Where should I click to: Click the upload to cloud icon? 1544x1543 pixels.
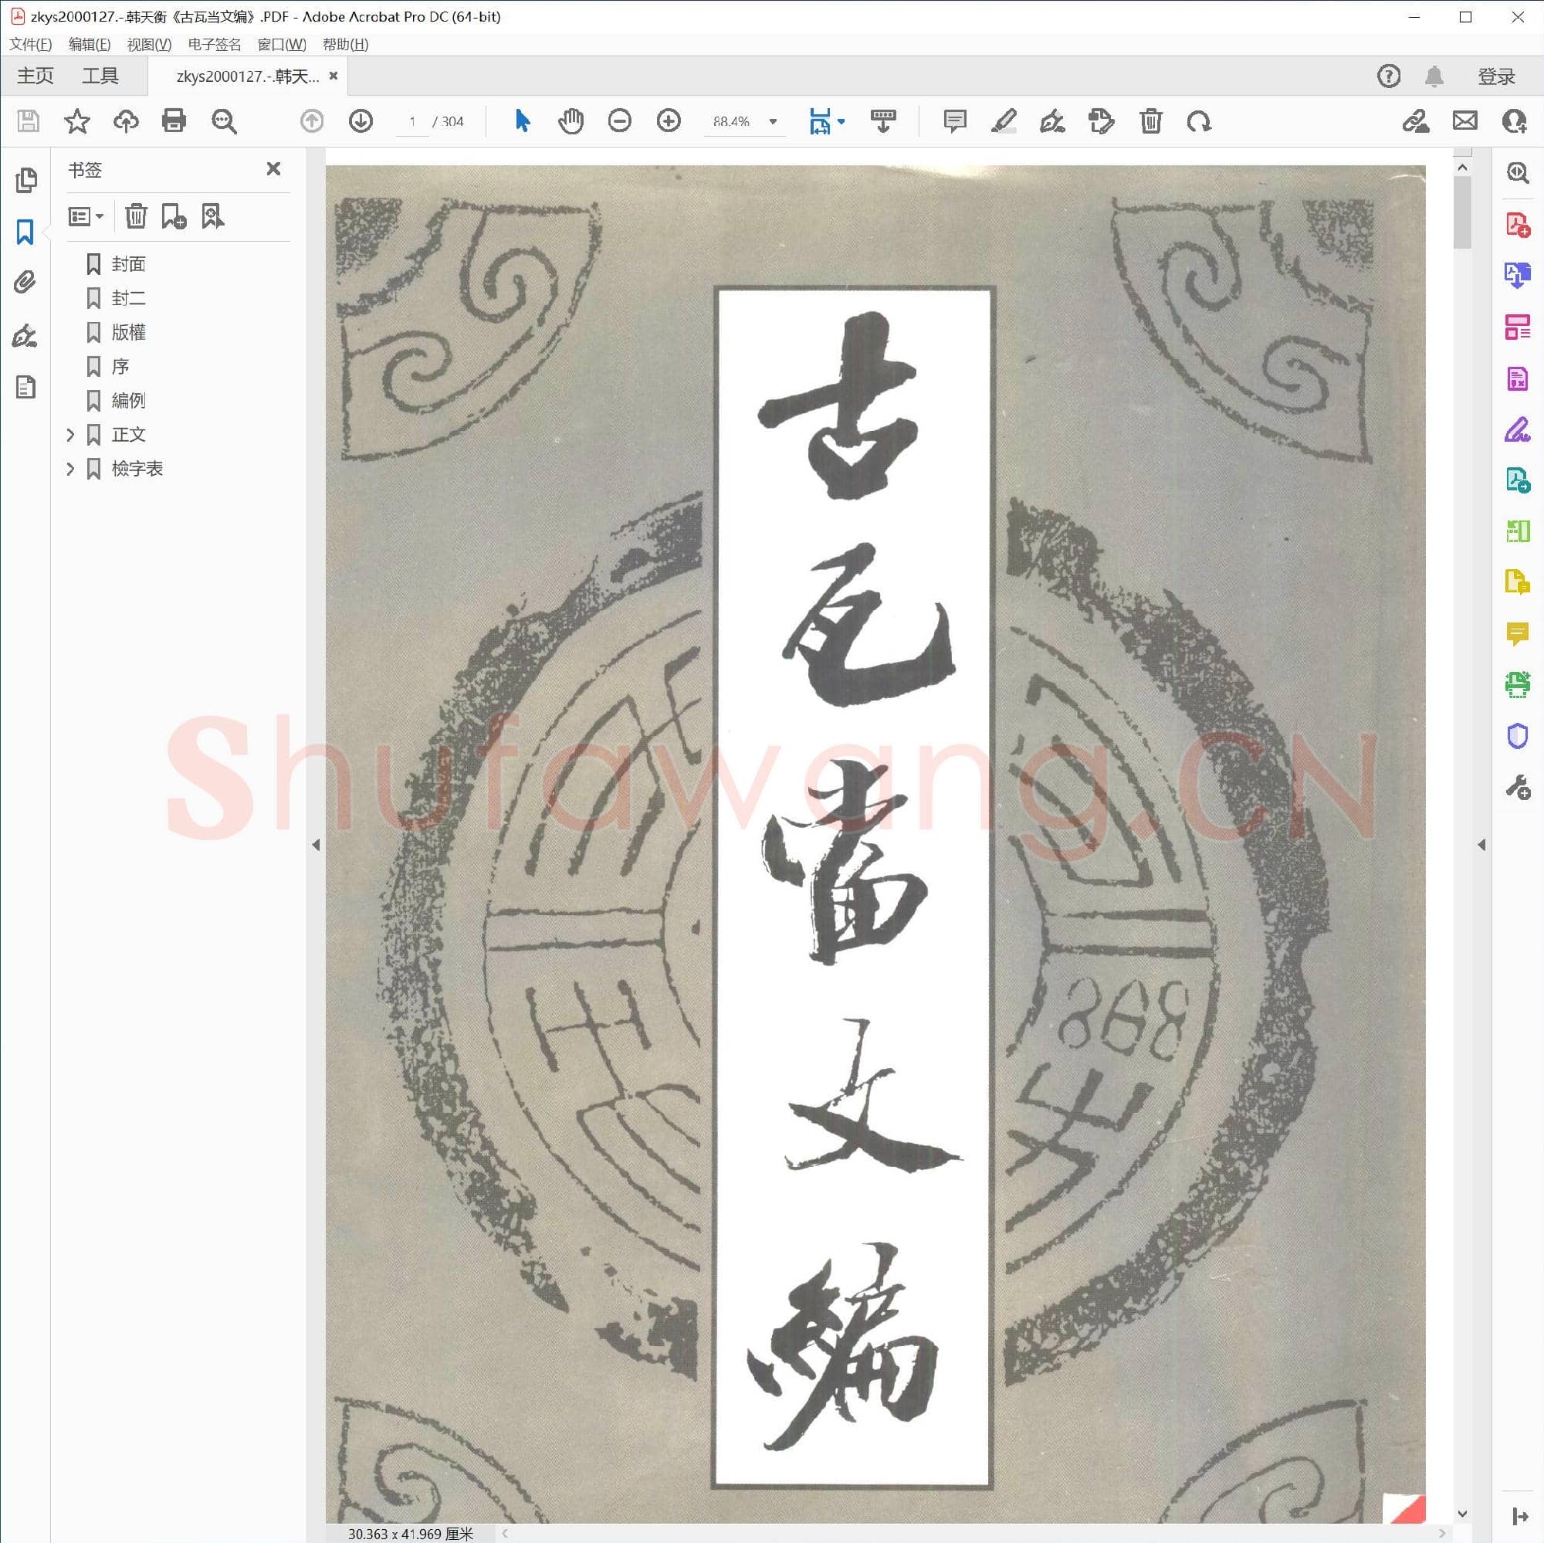tap(127, 121)
